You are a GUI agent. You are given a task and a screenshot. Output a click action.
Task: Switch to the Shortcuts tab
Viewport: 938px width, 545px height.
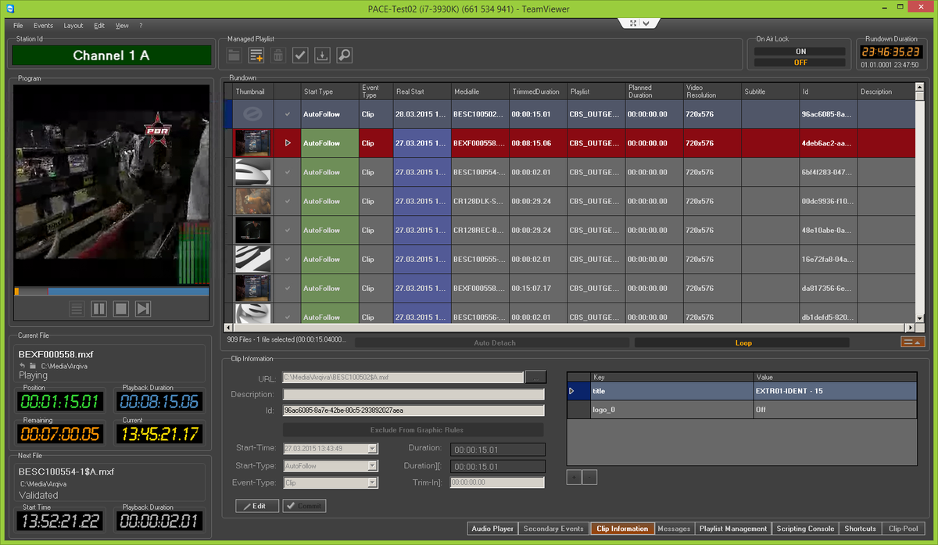[860, 529]
